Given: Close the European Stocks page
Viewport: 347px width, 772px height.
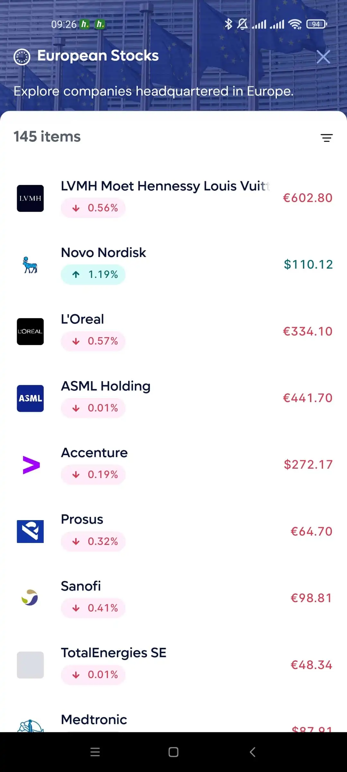Looking at the screenshot, I should (x=323, y=57).
